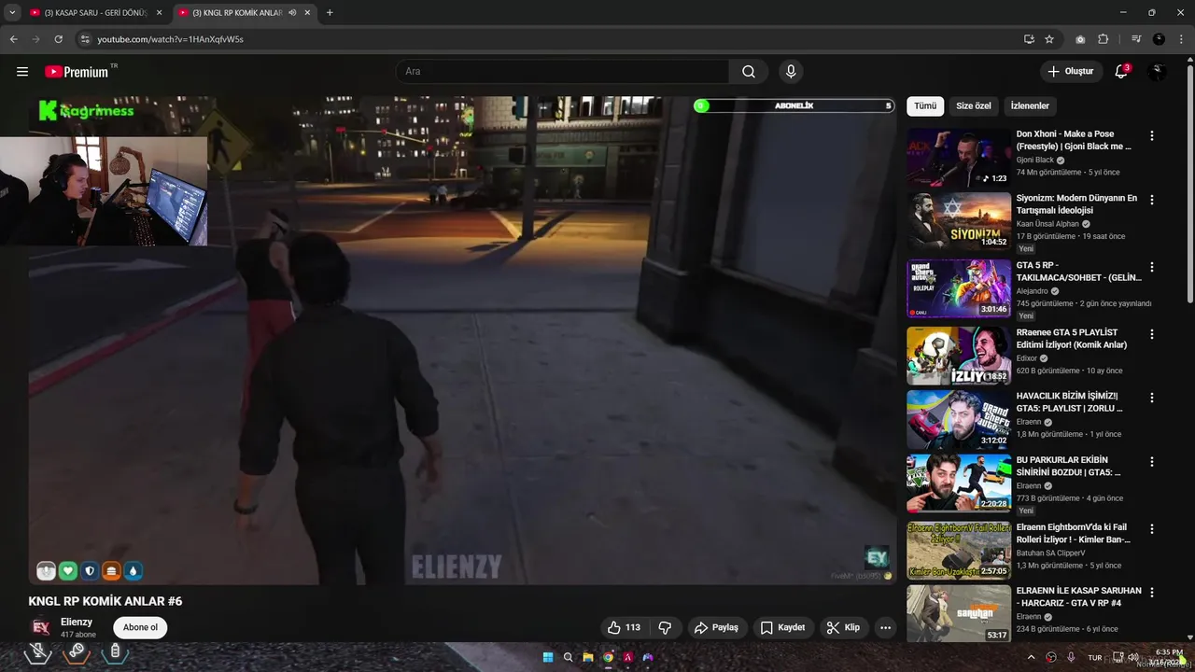Viewport: 1195px width, 672px height.
Task: Click the Oluştur create button
Action: point(1071,72)
